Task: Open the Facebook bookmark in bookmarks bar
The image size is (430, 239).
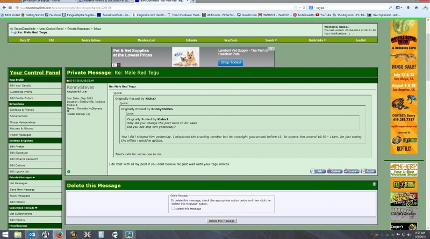Action: tap(53, 15)
